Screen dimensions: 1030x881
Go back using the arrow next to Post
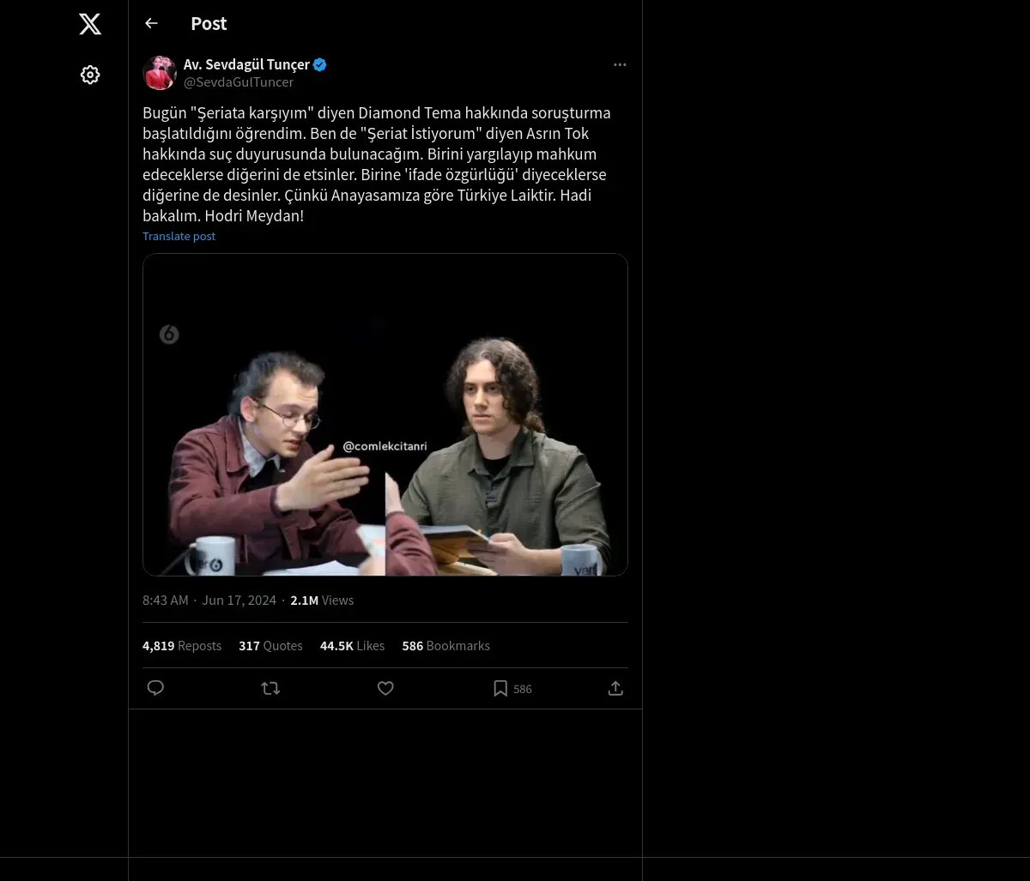pyautogui.click(x=151, y=23)
